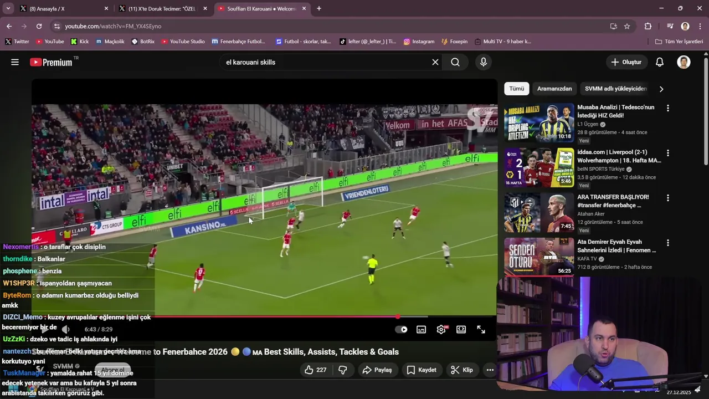Start voice search with microphone
709x399 pixels.
484,62
